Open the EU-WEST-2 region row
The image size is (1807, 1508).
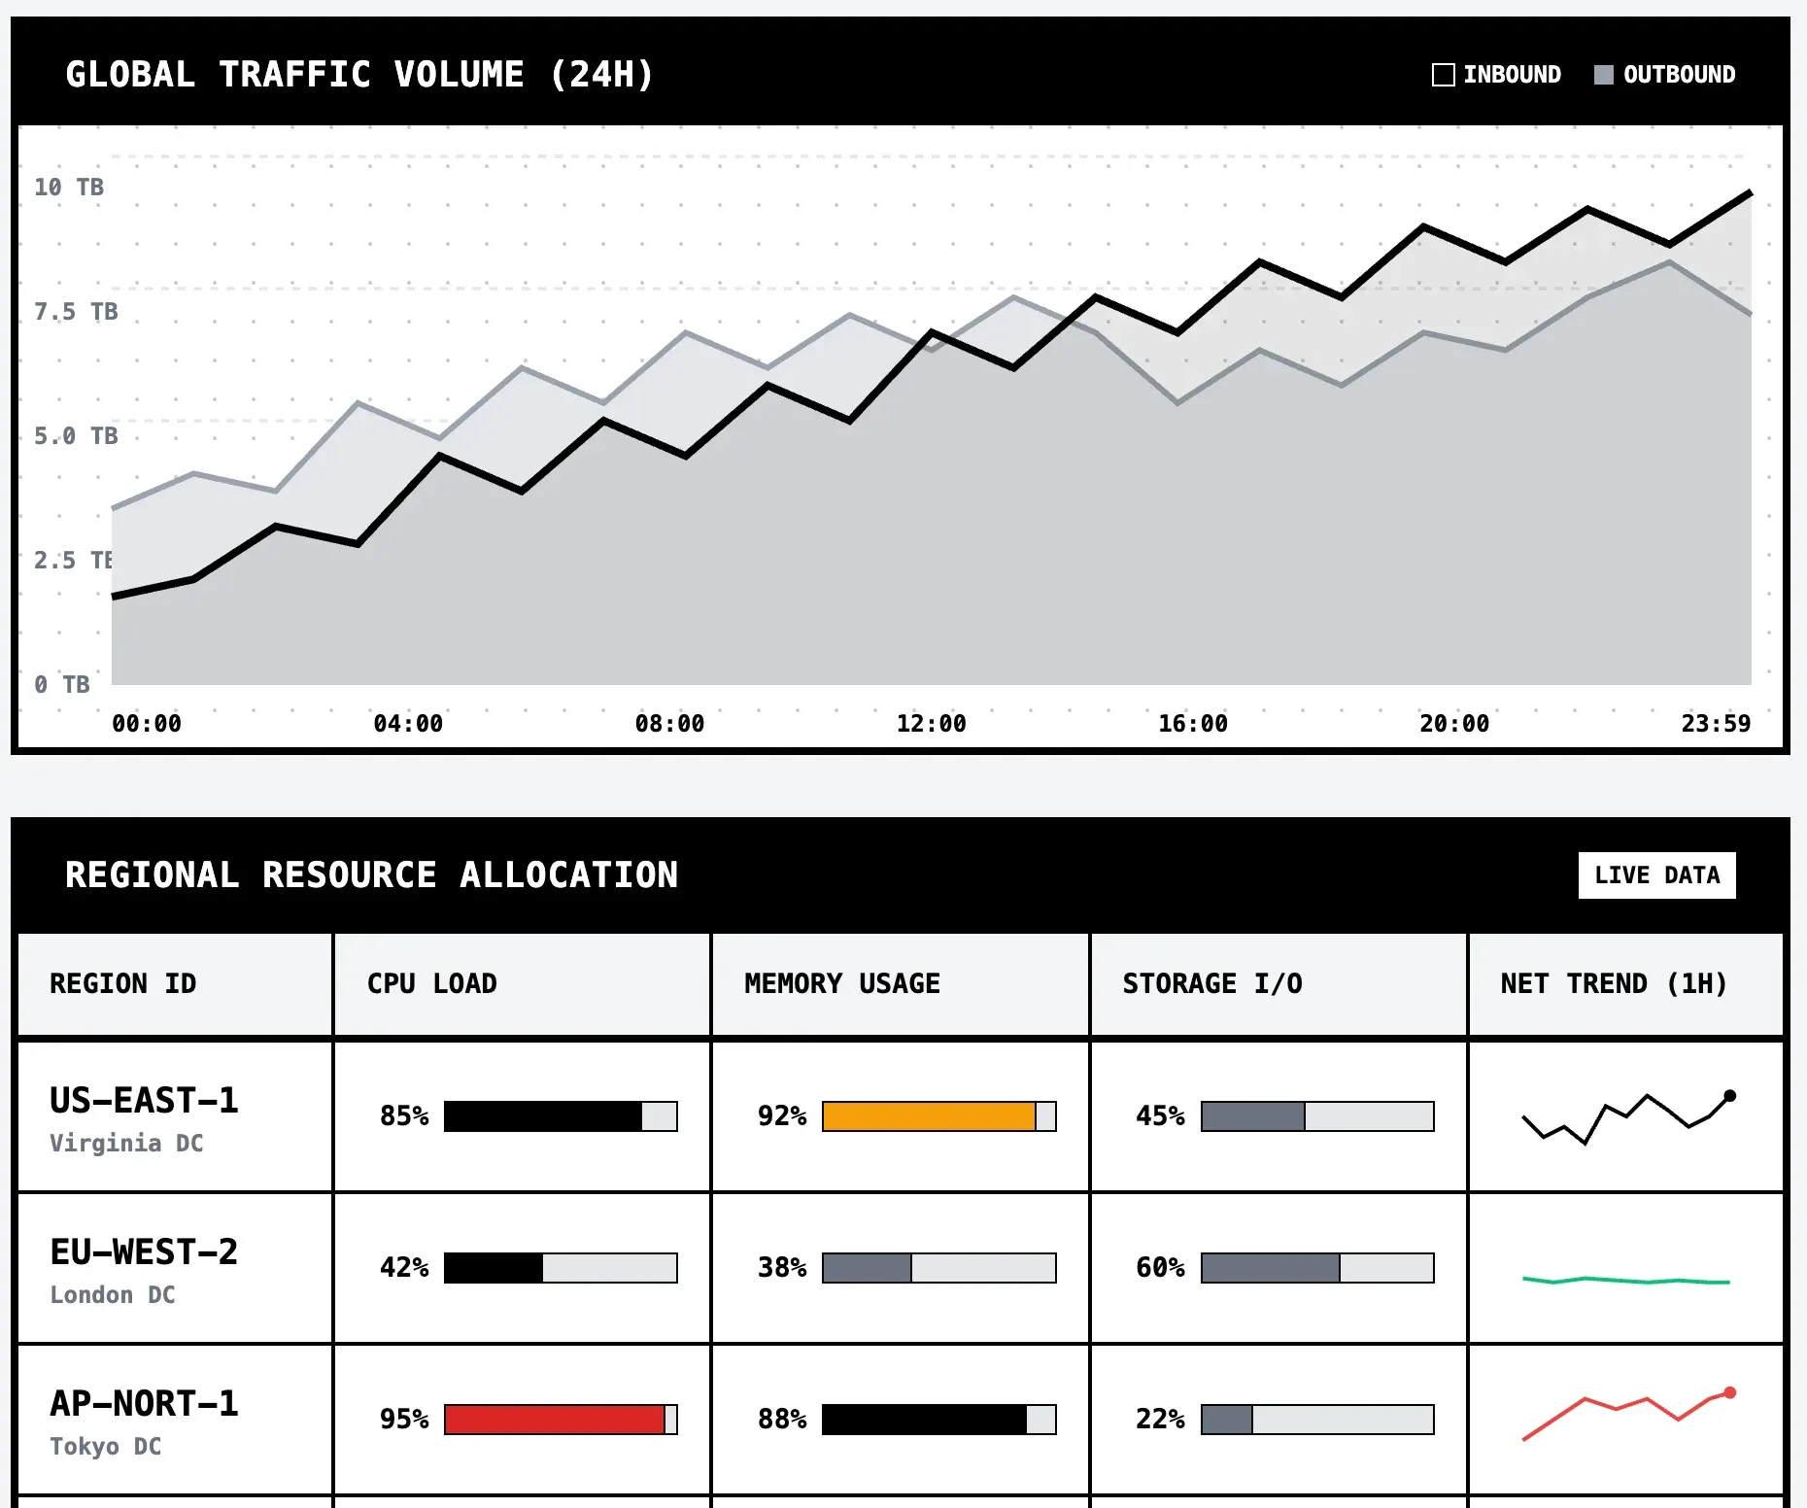tap(901, 1268)
